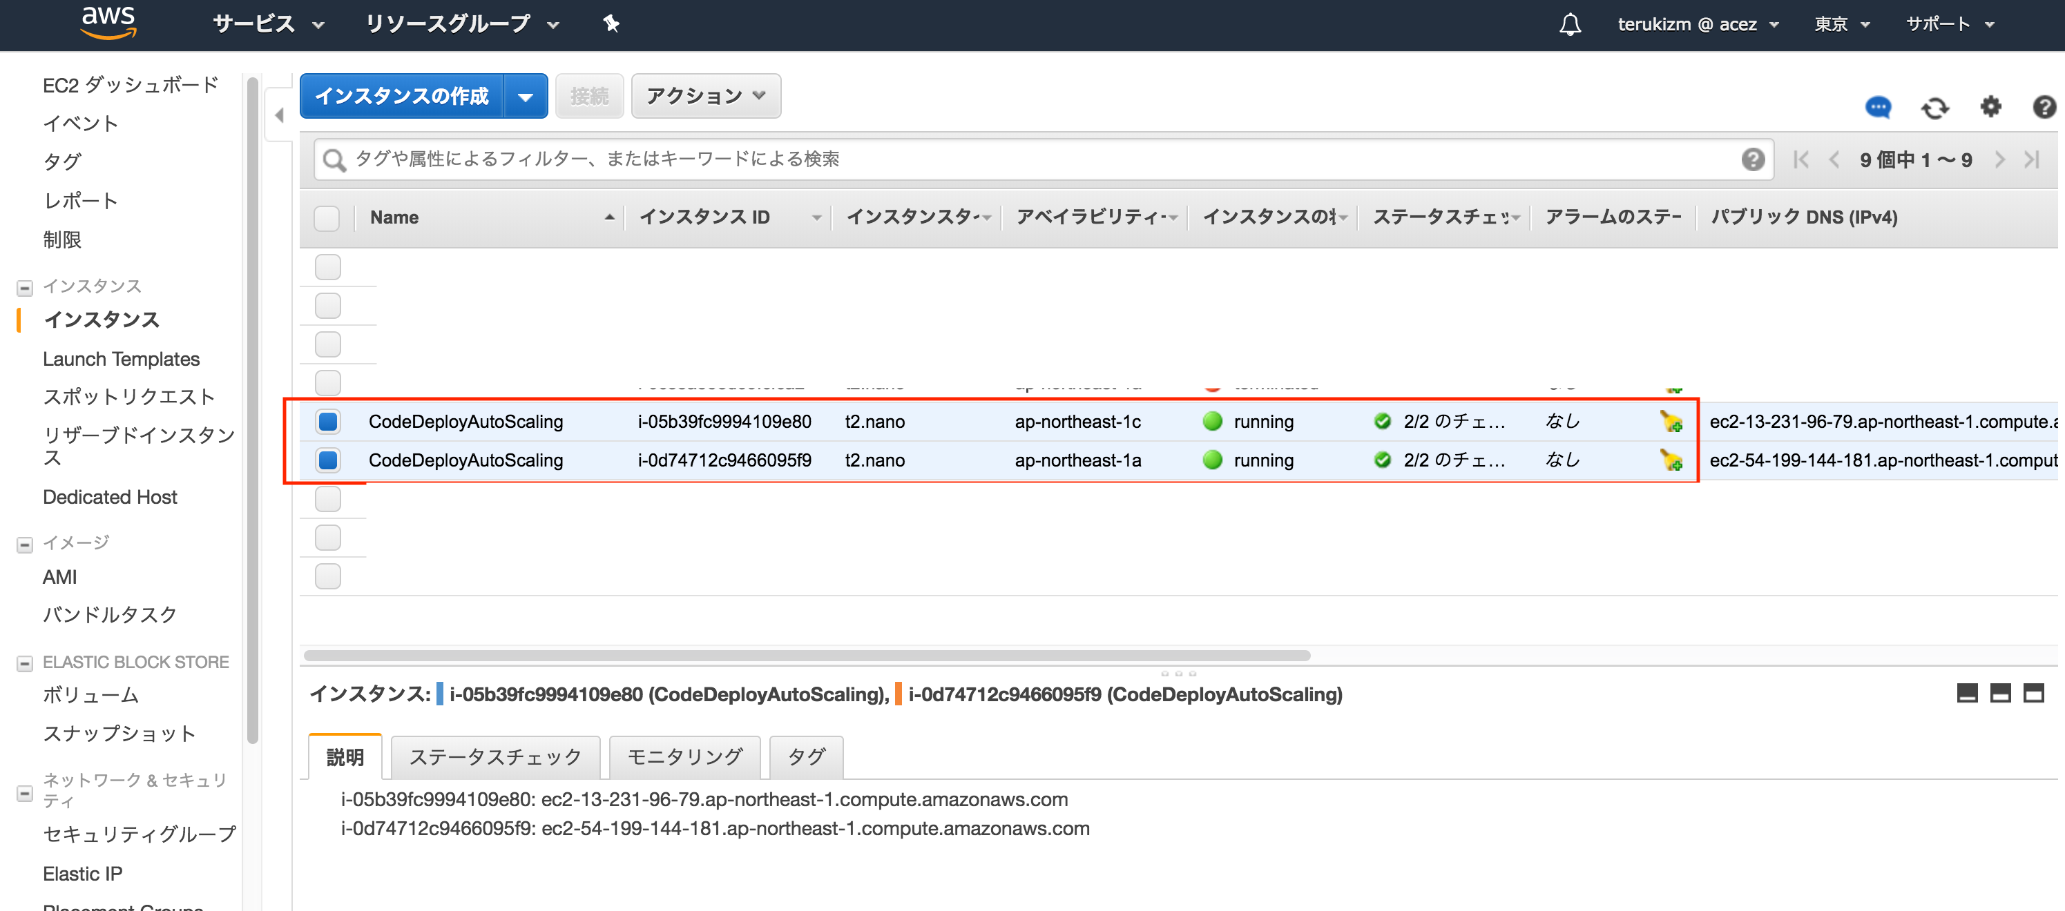Click the pin shortcut icon in top bar
The width and height of the screenshot is (2065, 911).
point(611,24)
